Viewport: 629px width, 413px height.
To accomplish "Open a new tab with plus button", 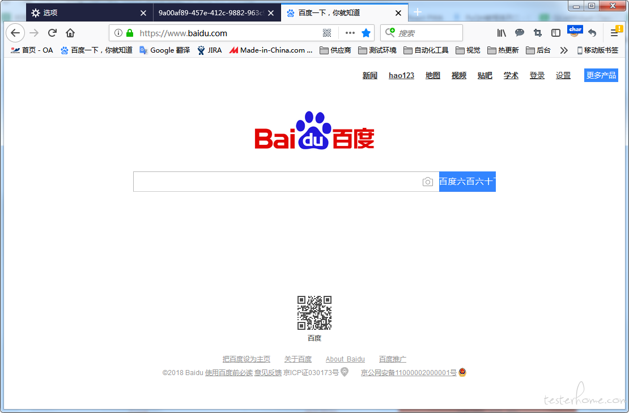I will click(x=418, y=12).
